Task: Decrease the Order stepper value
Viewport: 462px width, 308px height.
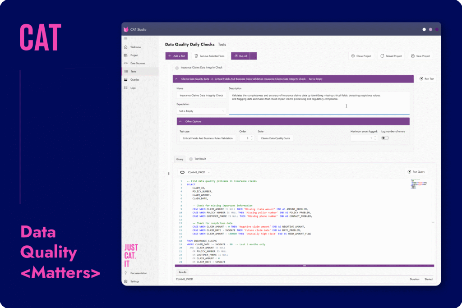Action: pos(252,139)
